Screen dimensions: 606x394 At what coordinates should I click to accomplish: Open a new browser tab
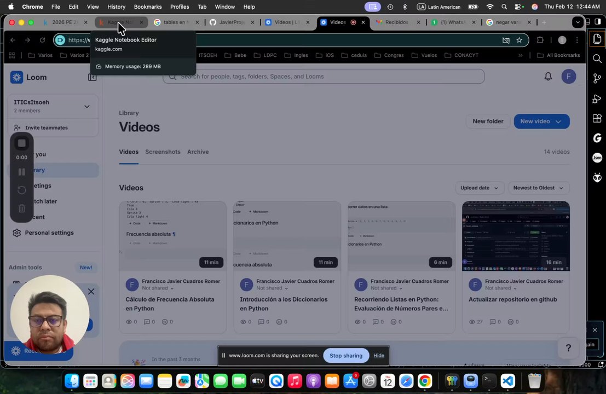(544, 22)
